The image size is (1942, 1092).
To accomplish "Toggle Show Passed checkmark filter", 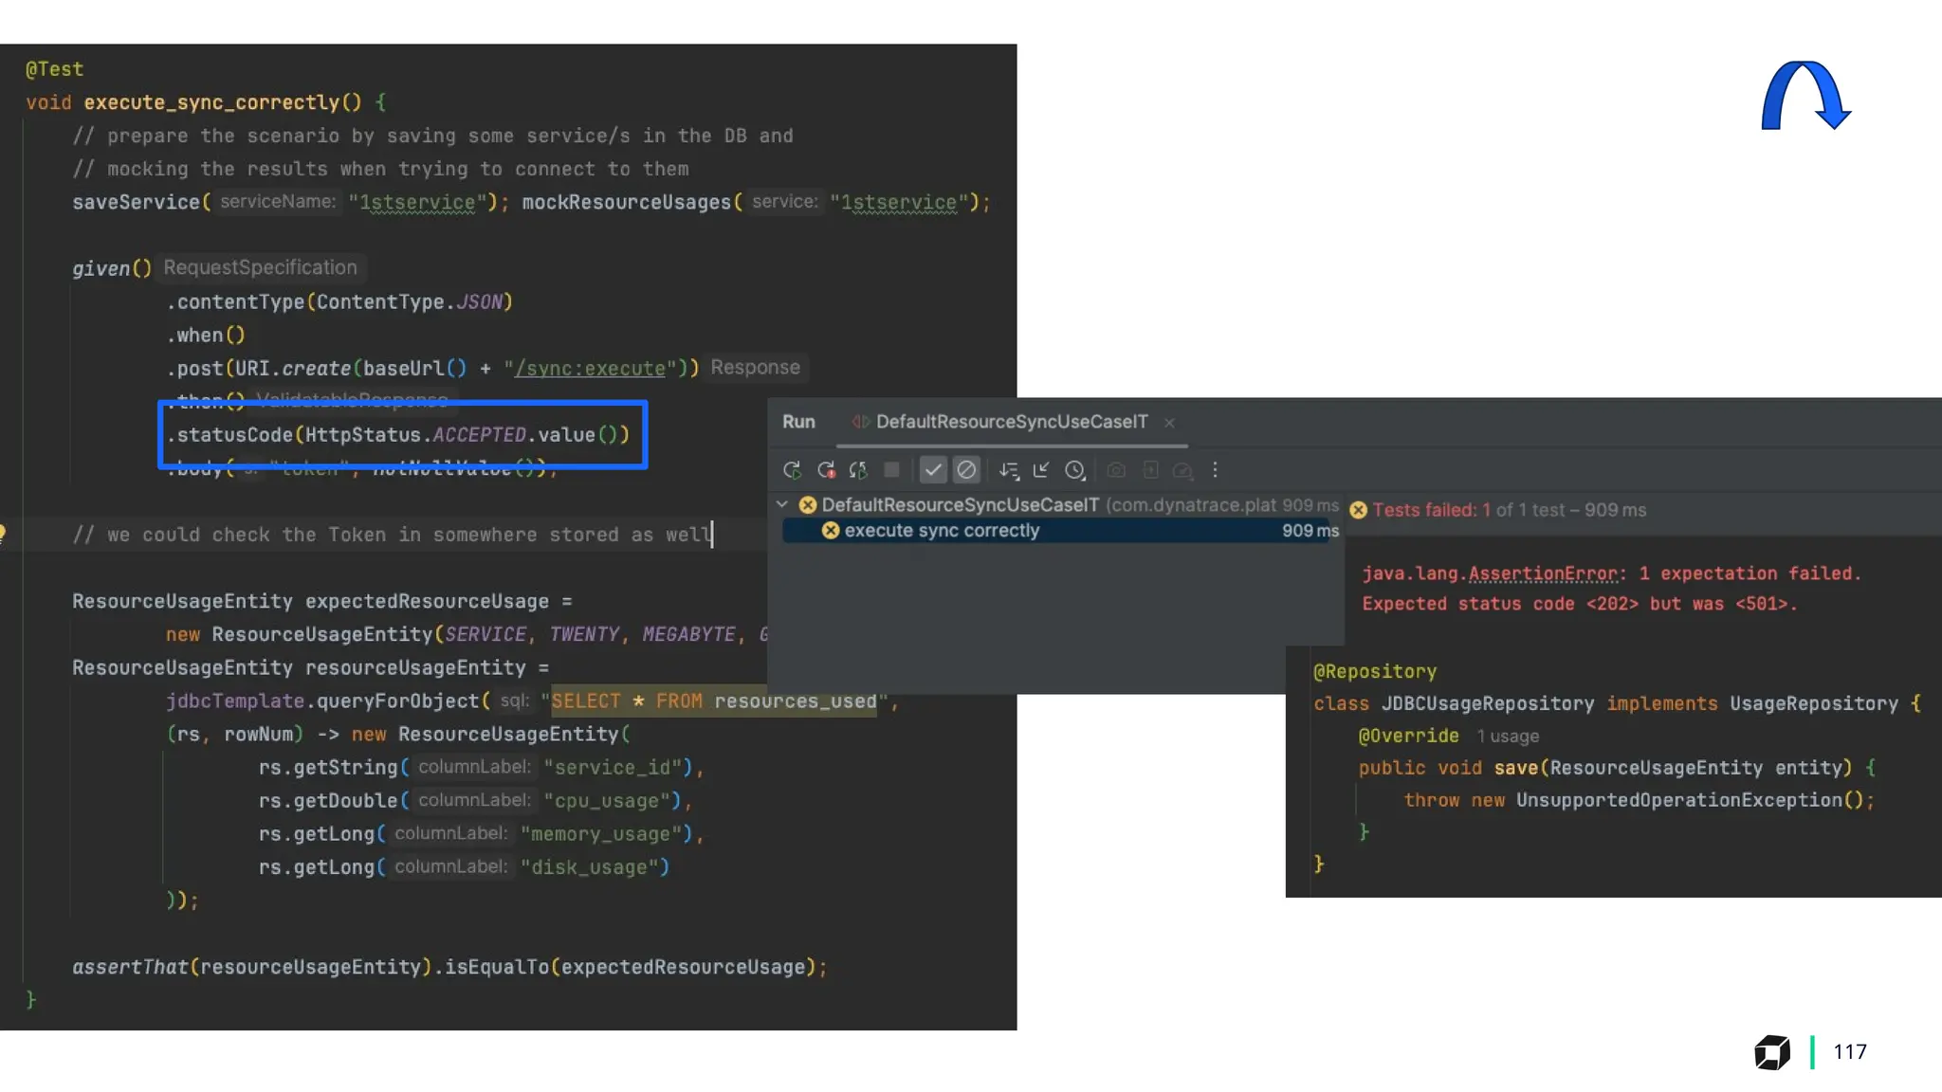I will coord(933,470).
